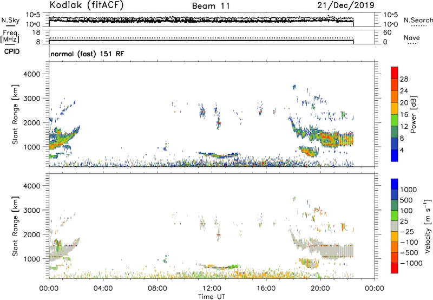
Task: Click the red bottom Velocity colorbar segment
Action: (x=395, y=268)
